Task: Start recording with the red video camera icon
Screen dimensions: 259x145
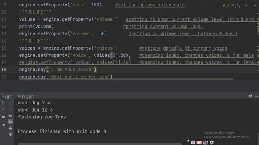Action: tap(199, 142)
